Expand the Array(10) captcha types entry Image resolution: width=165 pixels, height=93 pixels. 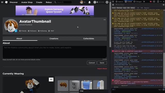pyautogui.click(x=114, y=47)
